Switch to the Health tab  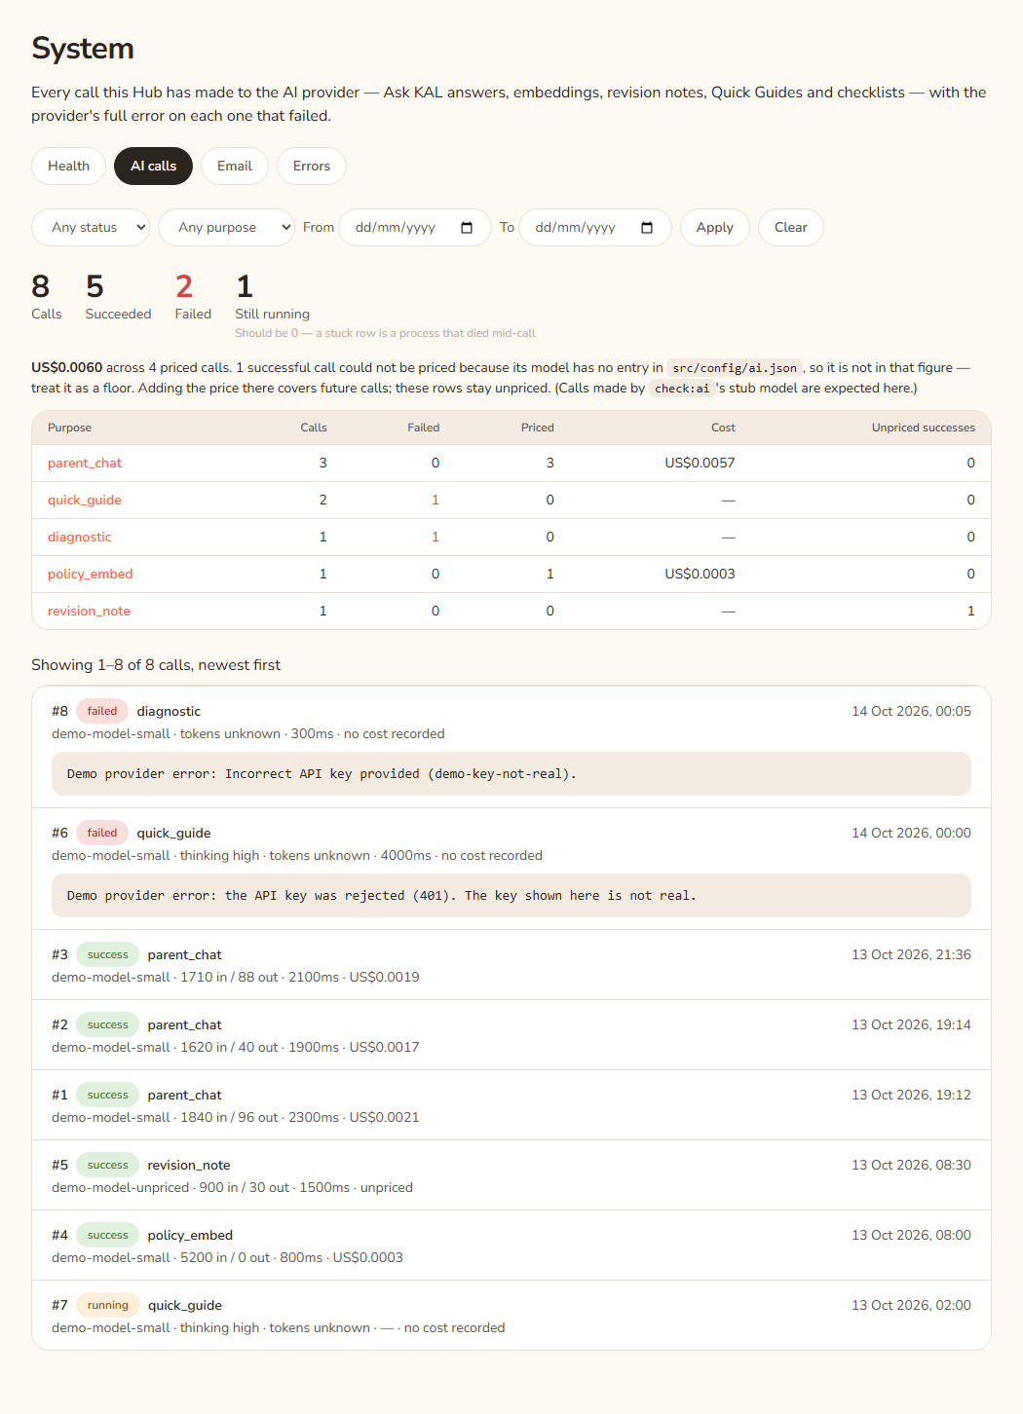coord(68,166)
